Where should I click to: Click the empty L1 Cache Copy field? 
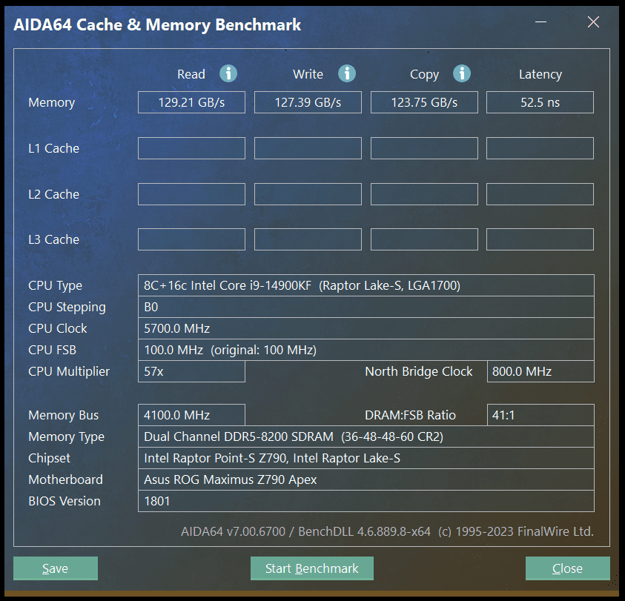pyautogui.click(x=424, y=148)
